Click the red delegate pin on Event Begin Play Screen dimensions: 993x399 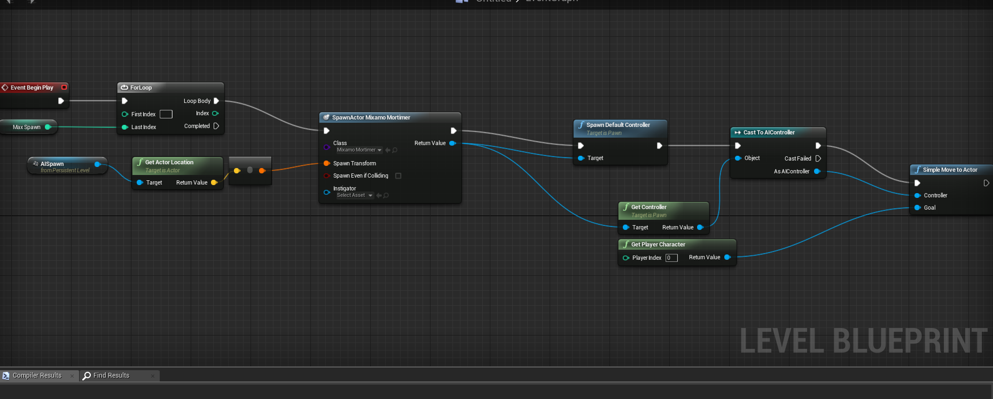[x=64, y=87]
